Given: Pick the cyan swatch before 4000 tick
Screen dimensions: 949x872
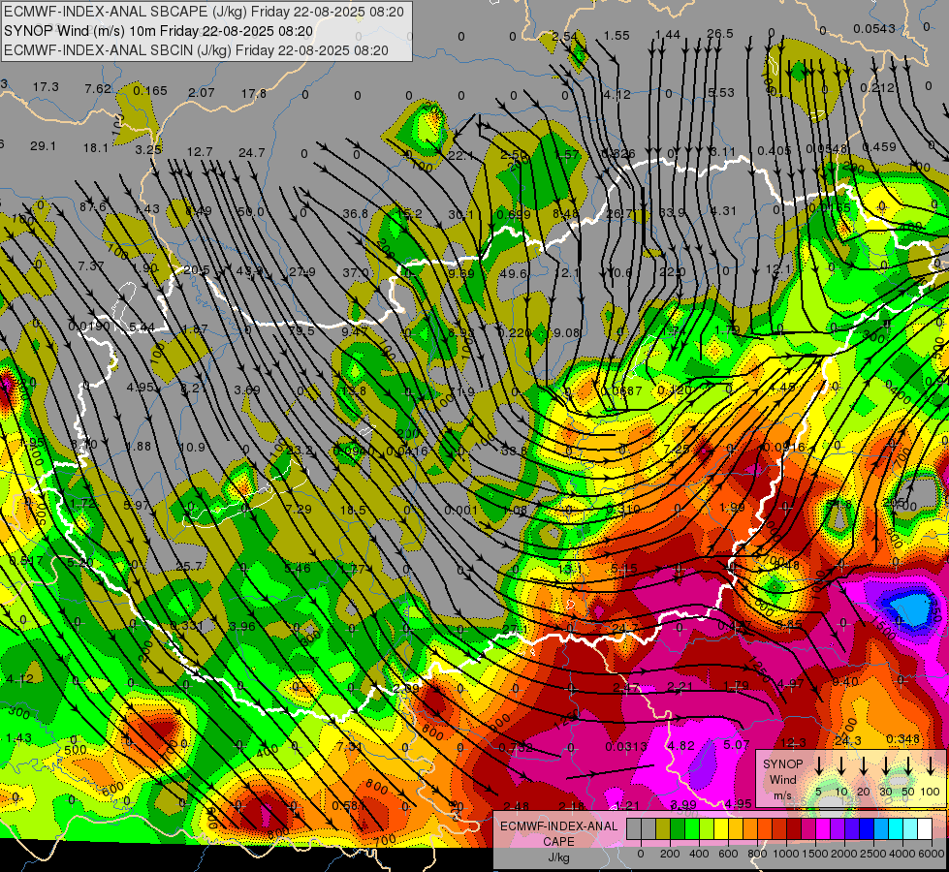Looking at the screenshot, I should pyautogui.click(x=895, y=829).
